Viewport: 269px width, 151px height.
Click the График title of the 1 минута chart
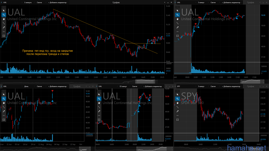click(116, 3)
